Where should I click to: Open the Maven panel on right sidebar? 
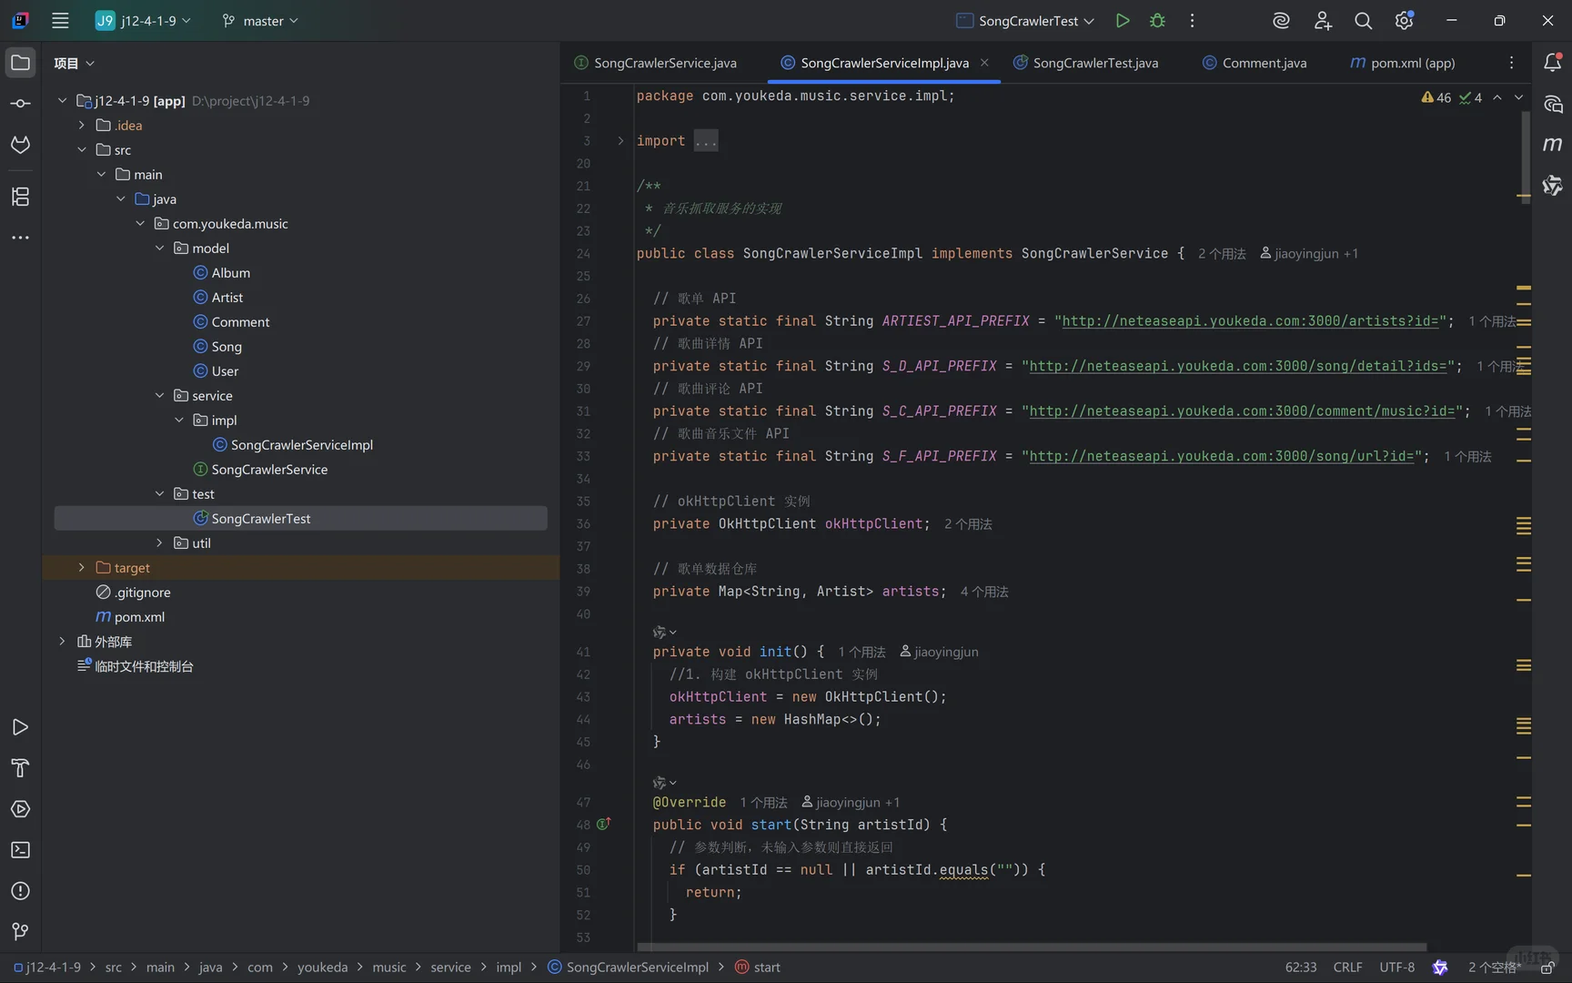tap(1552, 144)
